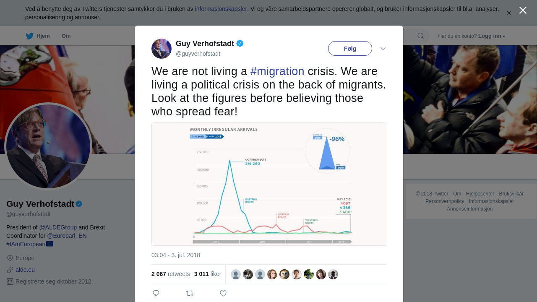This screenshot has width=537, height=302.
Task: View the 3 011 liker list
Action: click(207, 274)
